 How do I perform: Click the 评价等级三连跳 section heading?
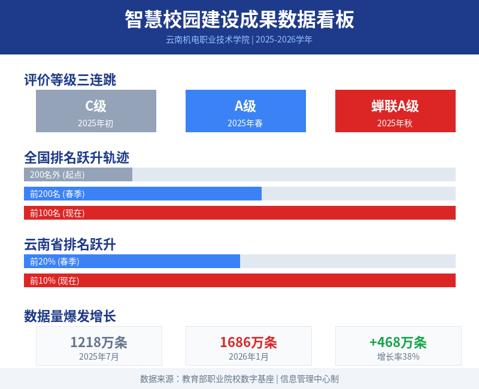coord(70,80)
